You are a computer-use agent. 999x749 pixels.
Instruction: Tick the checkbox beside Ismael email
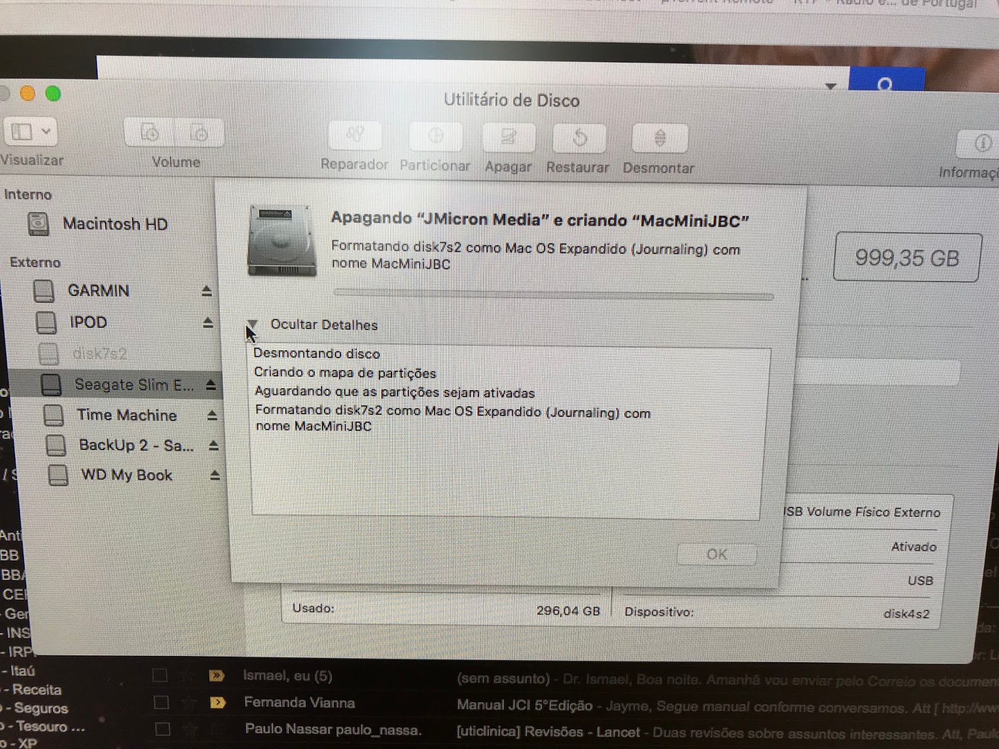coord(160,675)
